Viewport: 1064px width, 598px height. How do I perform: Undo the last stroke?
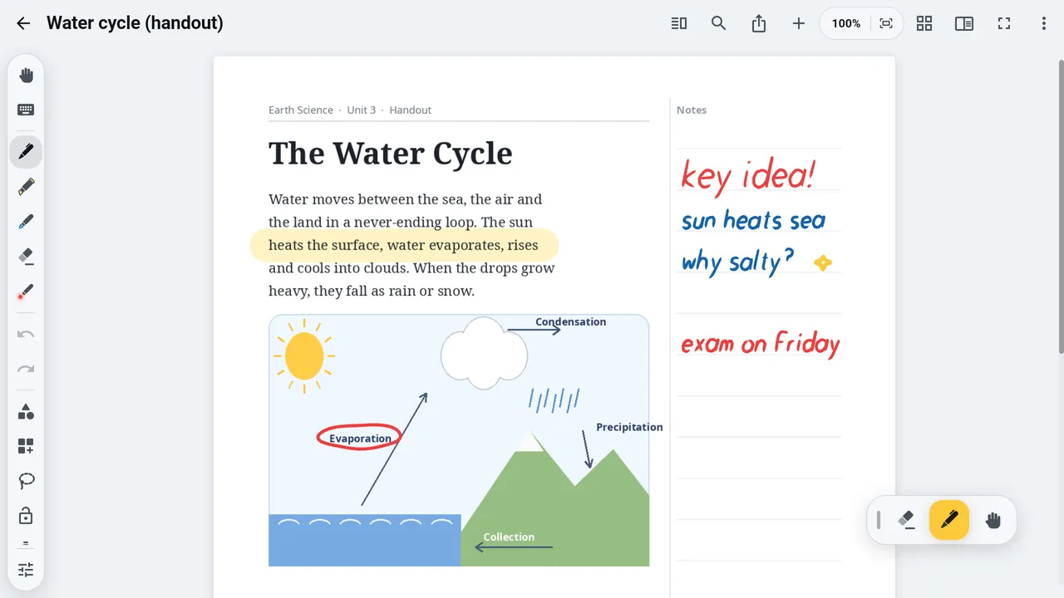coord(26,334)
